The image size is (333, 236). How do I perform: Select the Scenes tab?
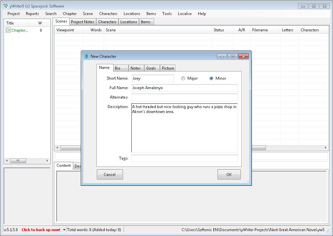pos(61,21)
